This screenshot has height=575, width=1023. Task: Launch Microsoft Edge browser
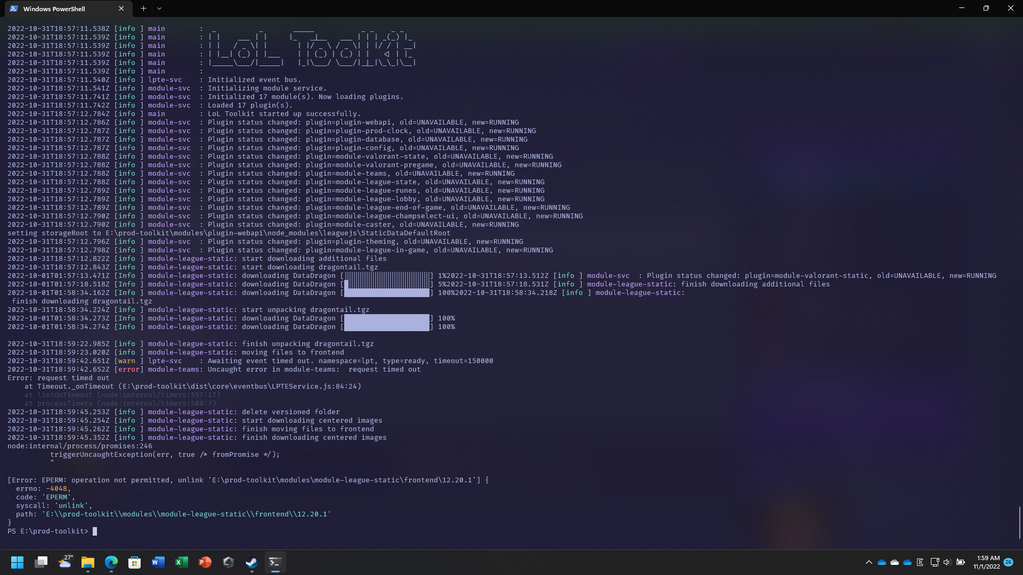(x=111, y=562)
